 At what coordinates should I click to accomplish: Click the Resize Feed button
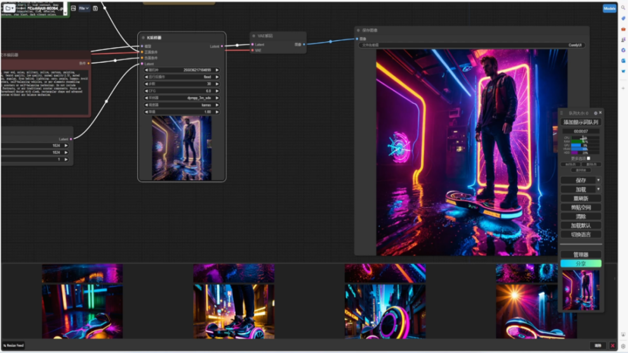coord(13,345)
